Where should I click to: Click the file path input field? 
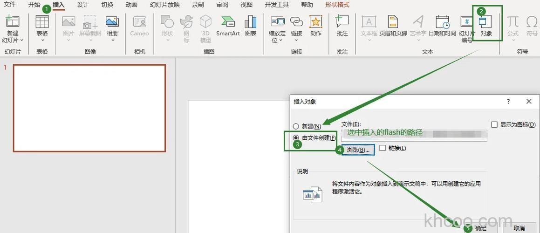(x=414, y=135)
